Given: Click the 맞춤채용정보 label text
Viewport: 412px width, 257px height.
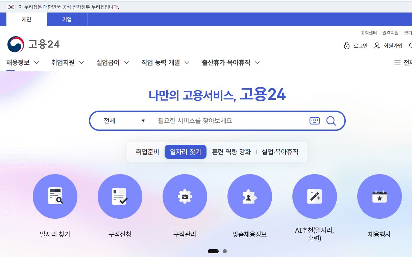Looking at the screenshot, I should pos(249,234).
